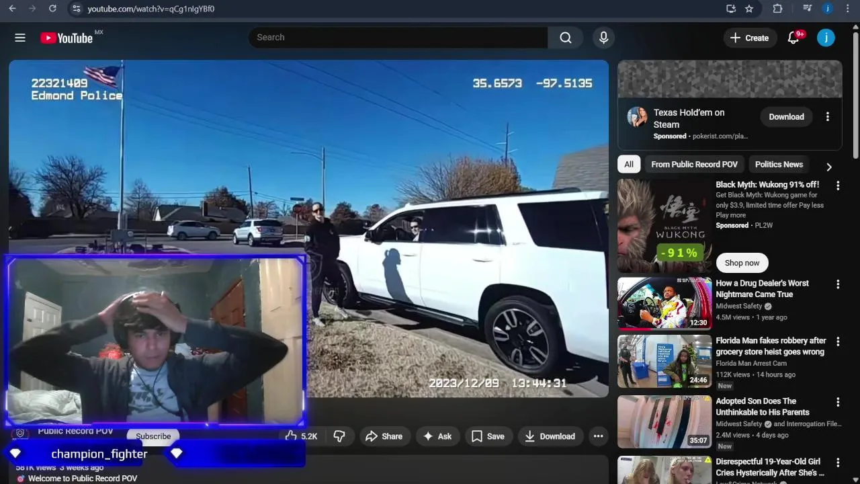Open options for the Florida Man fakes robbery video
Image resolution: width=860 pixels, height=484 pixels.
838,341
